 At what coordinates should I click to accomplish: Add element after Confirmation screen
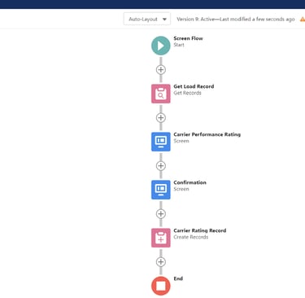[x=161, y=214]
